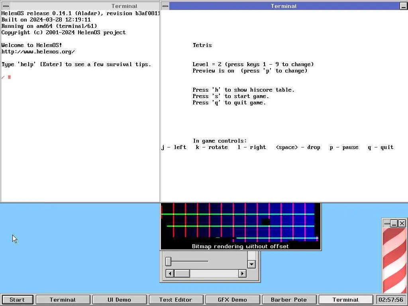408x306 pixels.
Task: Click the taskbar clock showing 02:57:56
Action: click(x=391, y=300)
